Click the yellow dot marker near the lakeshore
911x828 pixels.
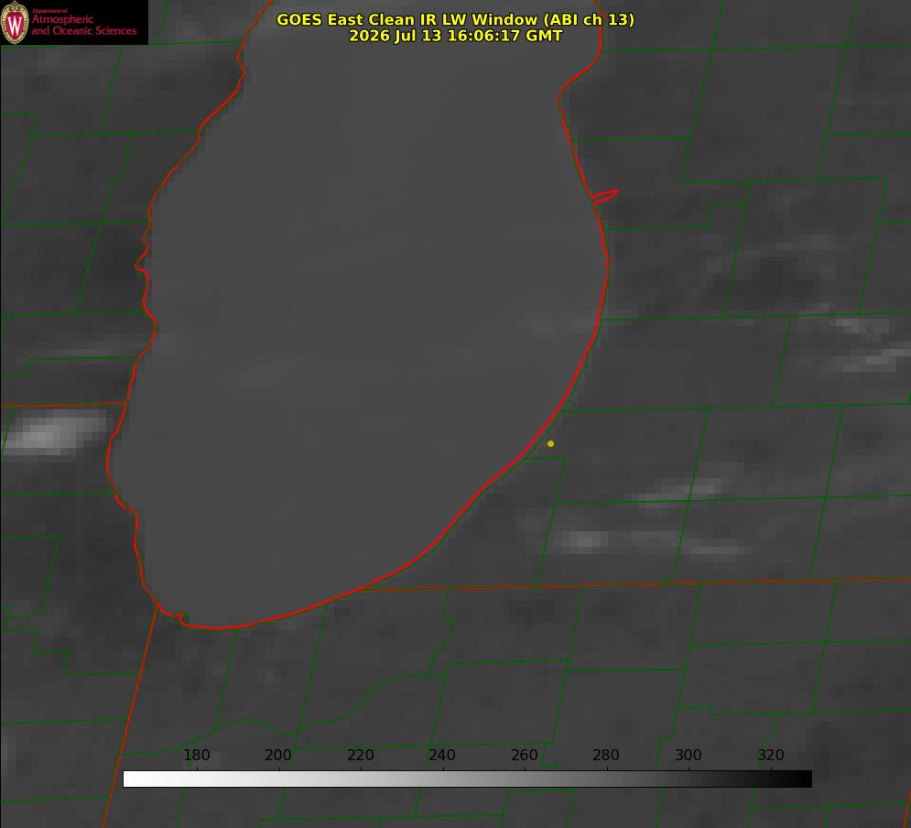pyautogui.click(x=550, y=443)
